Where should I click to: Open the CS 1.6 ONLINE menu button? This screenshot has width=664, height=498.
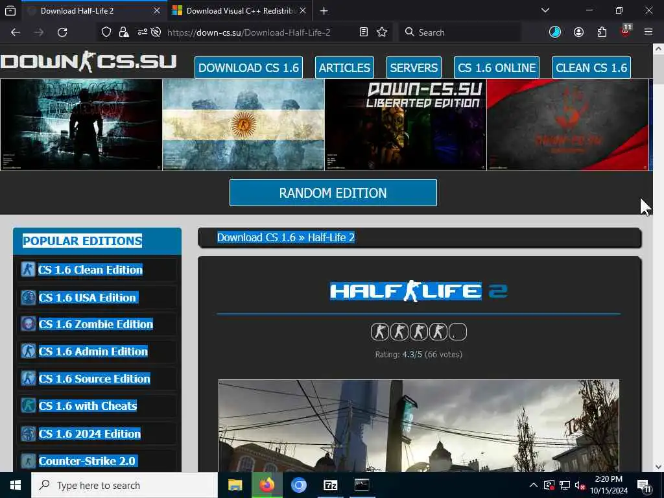[x=497, y=67]
